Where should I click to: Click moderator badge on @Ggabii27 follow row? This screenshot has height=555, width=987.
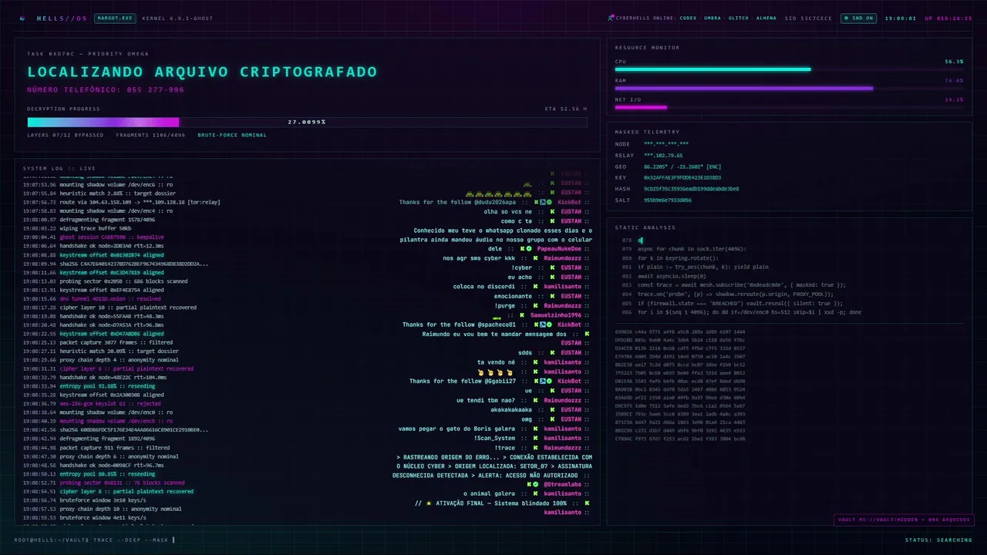click(541, 381)
